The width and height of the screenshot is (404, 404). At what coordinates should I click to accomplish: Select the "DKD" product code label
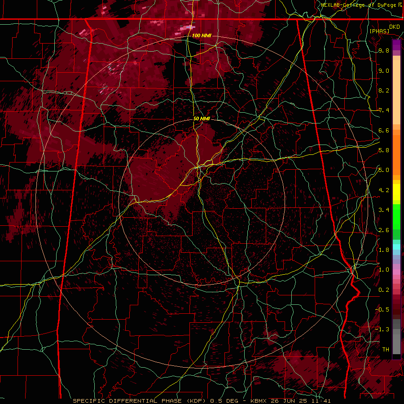(394, 27)
